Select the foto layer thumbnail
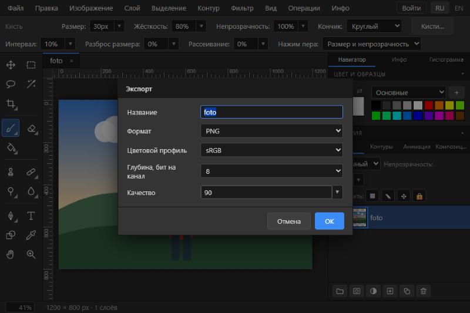Viewport: 470px width, 313px height. click(x=360, y=218)
